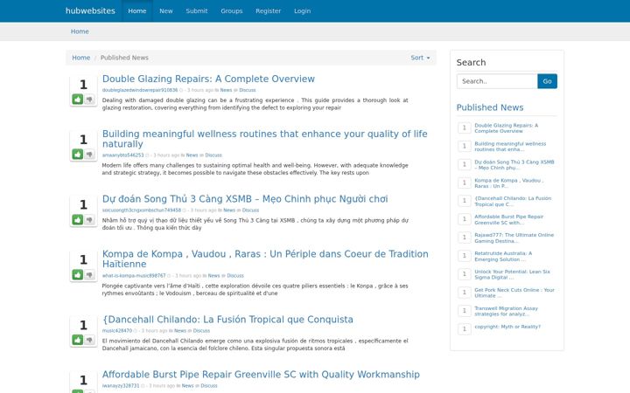Open the Home tab in navbar
Viewport: 630px width, 393px height.
click(137, 10)
